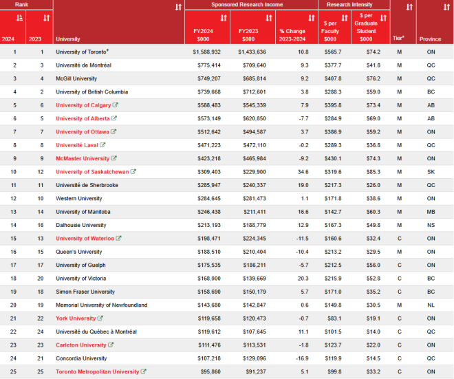This screenshot has width=454, height=379.
Task: Open University of Alberta link
Action: [x=83, y=118]
